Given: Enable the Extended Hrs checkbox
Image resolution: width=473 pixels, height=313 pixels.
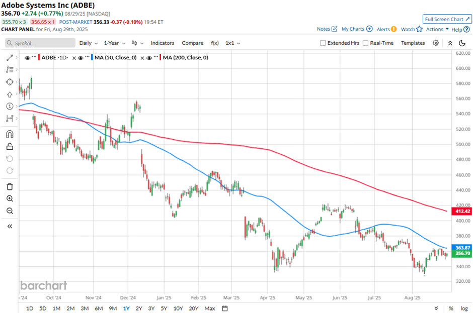Looking at the screenshot, I should pos(323,43).
